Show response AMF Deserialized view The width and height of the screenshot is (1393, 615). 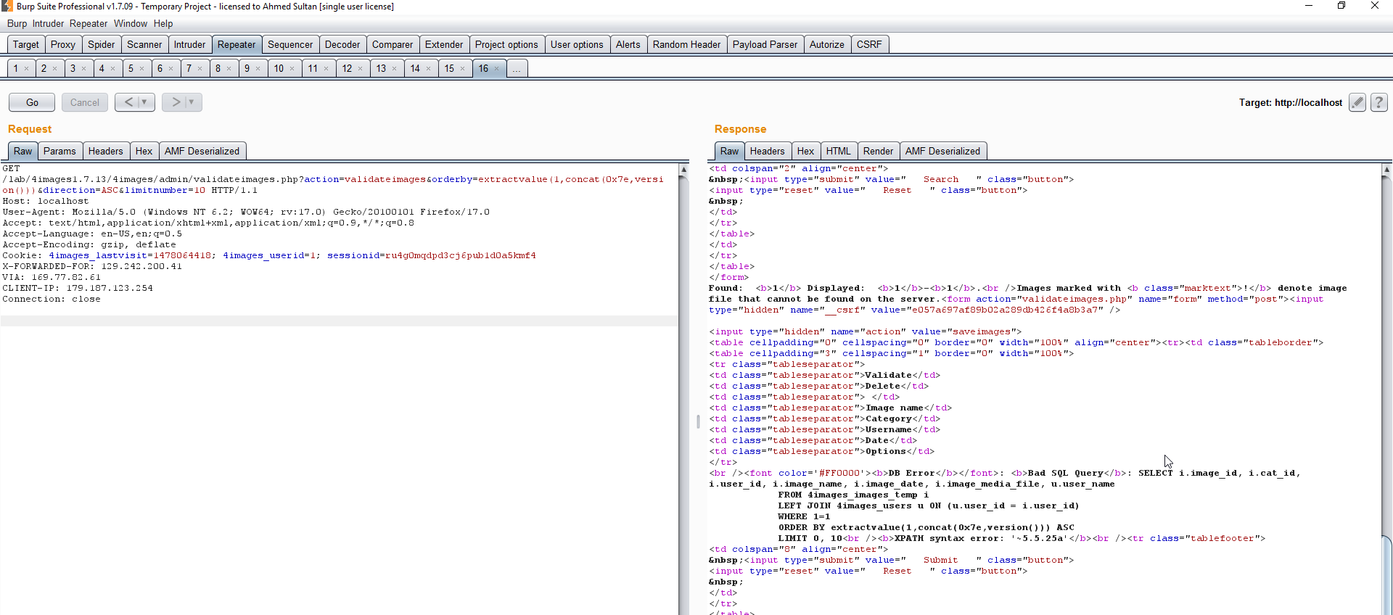click(x=942, y=151)
